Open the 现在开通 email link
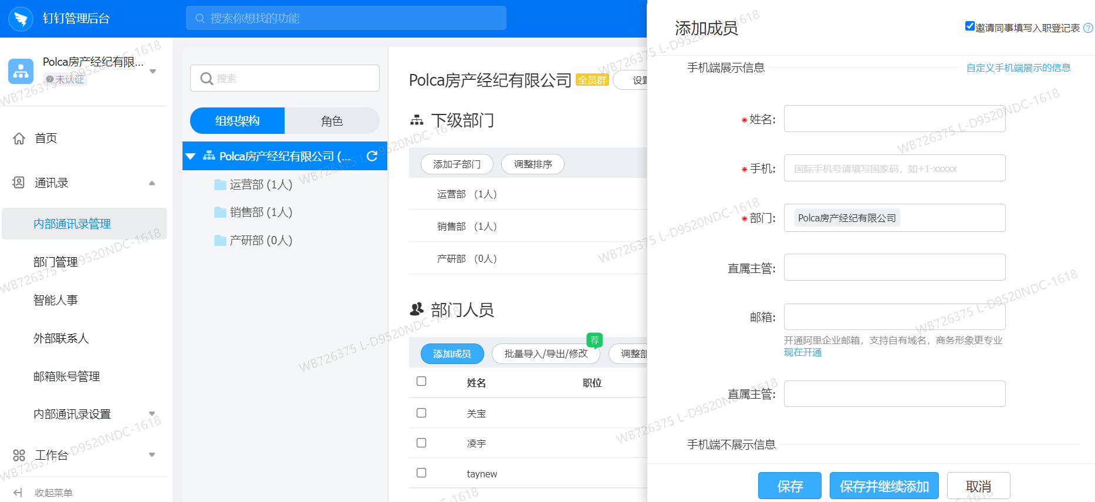This screenshot has width=1095, height=502. [x=802, y=352]
